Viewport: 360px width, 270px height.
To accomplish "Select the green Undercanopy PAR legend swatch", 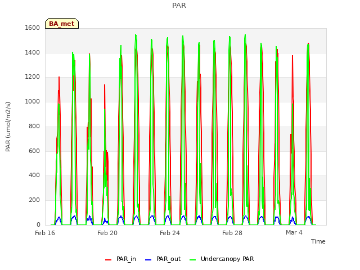I will [x=193, y=260].
